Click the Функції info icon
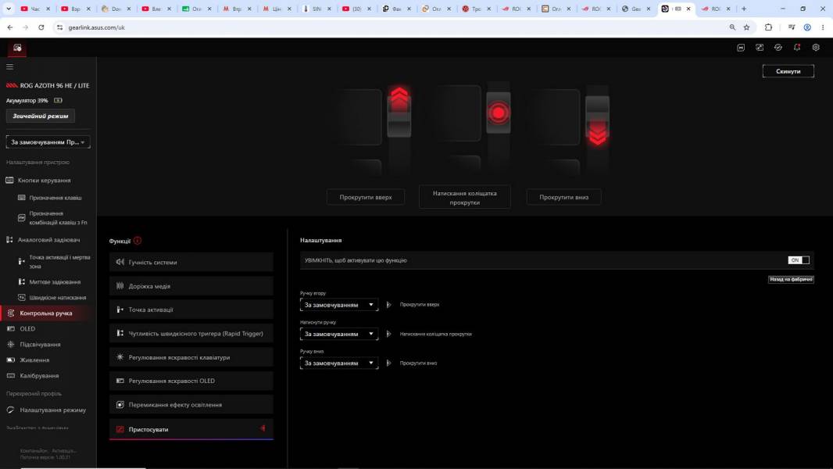This screenshot has width=833, height=469. tap(138, 241)
